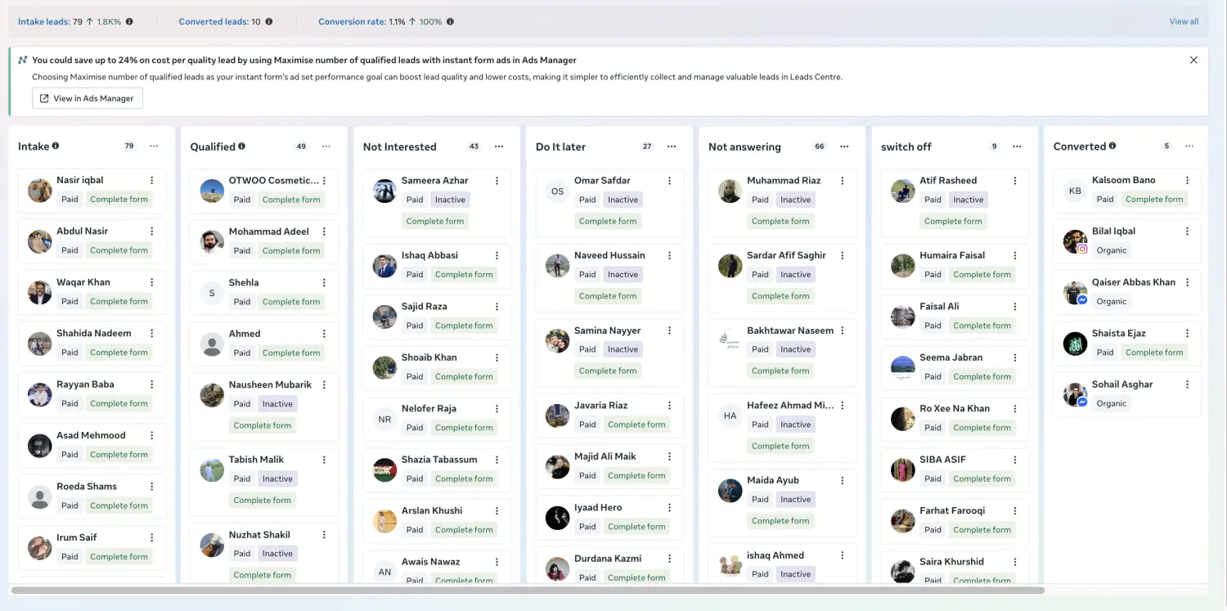
Task: Click the horizontal scrollbar at bottom
Action: click(528, 590)
